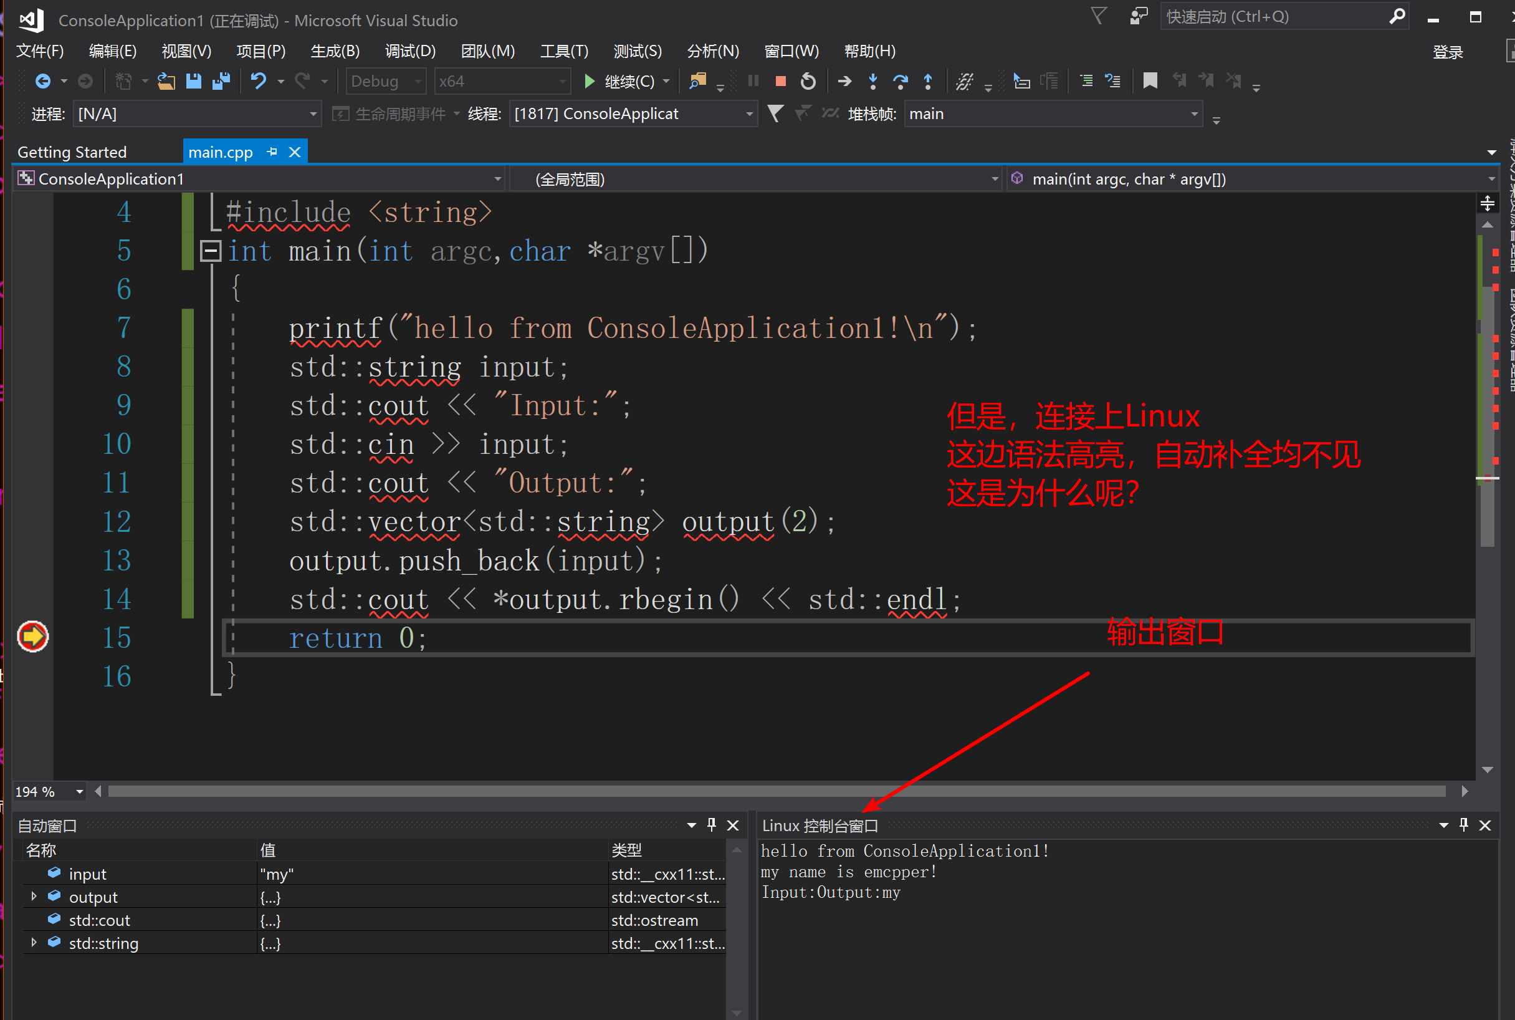This screenshot has height=1020, width=1515.
Task: Click the 登录 sign-in link
Action: pyautogui.click(x=1448, y=51)
